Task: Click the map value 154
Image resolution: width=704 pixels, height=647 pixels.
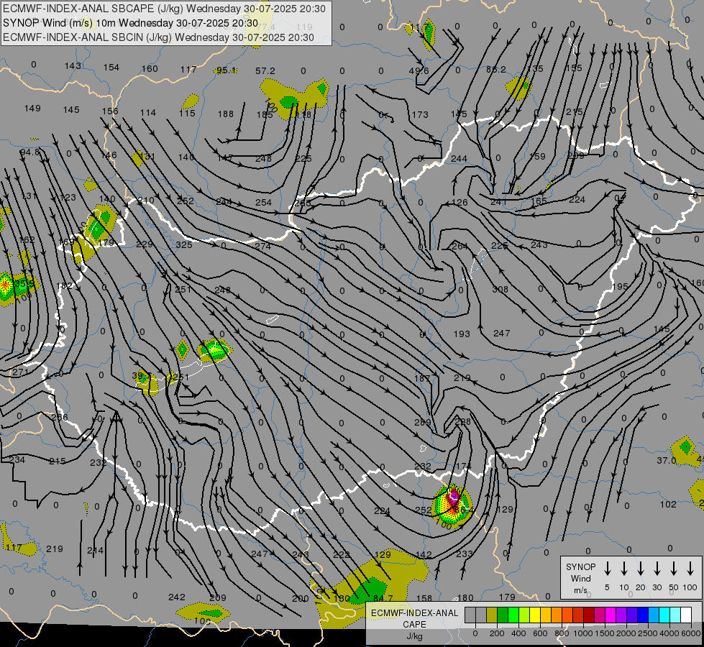Action: 111,68
